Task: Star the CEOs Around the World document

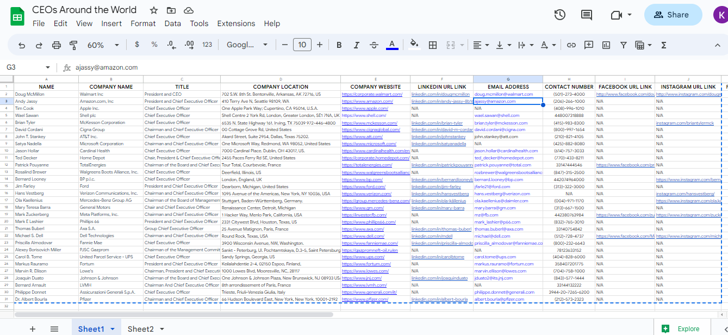Action: pos(154,10)
